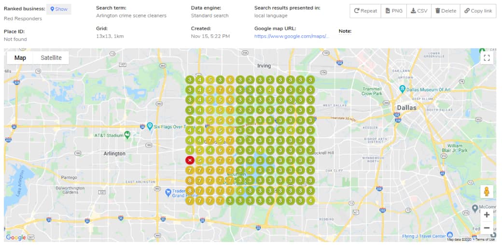The image size is (502, 245).
Task: Open the Google map URL link
Action: (292, 36)
